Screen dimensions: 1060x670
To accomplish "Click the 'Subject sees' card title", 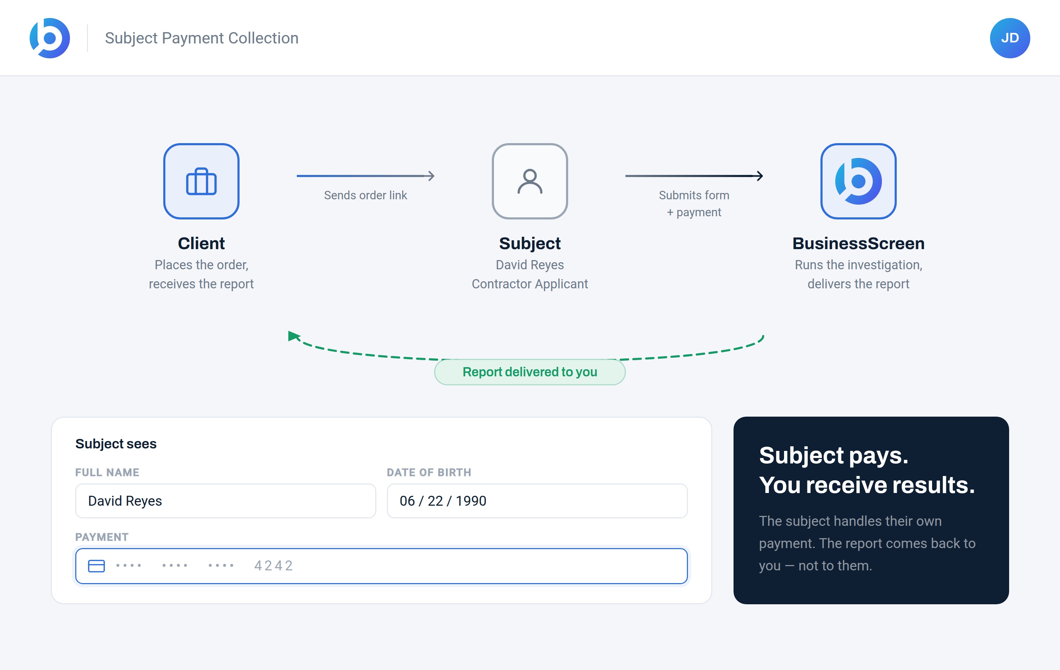I will tap(116, 444).
